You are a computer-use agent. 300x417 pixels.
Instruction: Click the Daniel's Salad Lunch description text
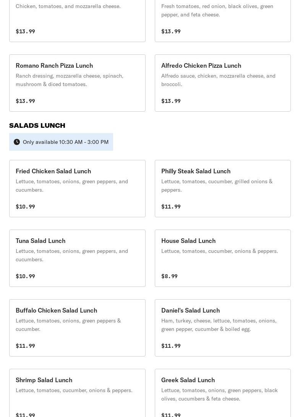219,325
